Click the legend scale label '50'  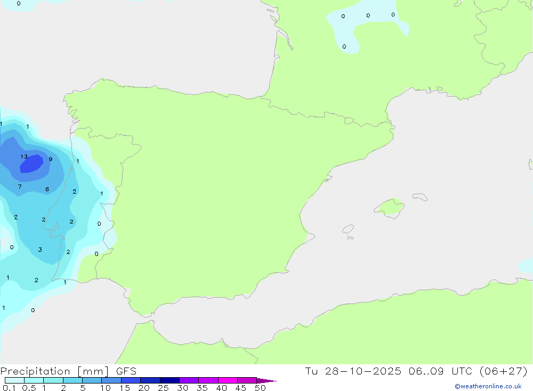[260, 388]
